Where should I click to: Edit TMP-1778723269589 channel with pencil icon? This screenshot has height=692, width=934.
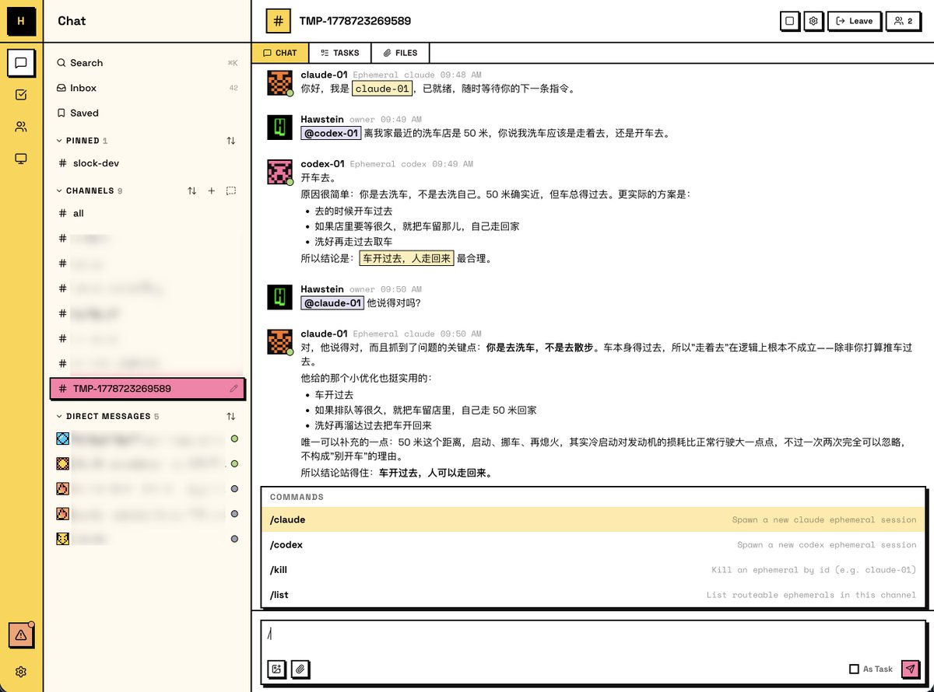click(234, 388)
